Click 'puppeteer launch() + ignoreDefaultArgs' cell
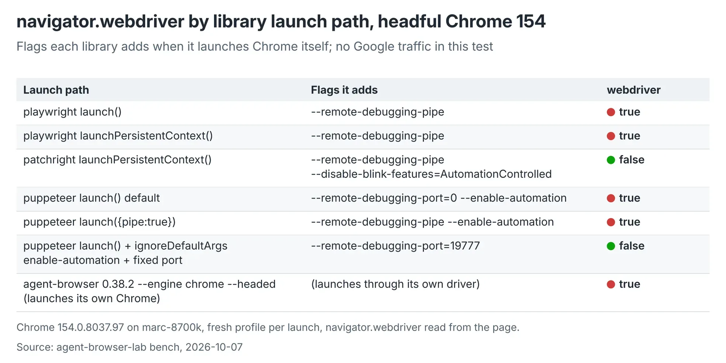This screenshot has width=726, height=363. pyautogui.click(x=125, y=253)
